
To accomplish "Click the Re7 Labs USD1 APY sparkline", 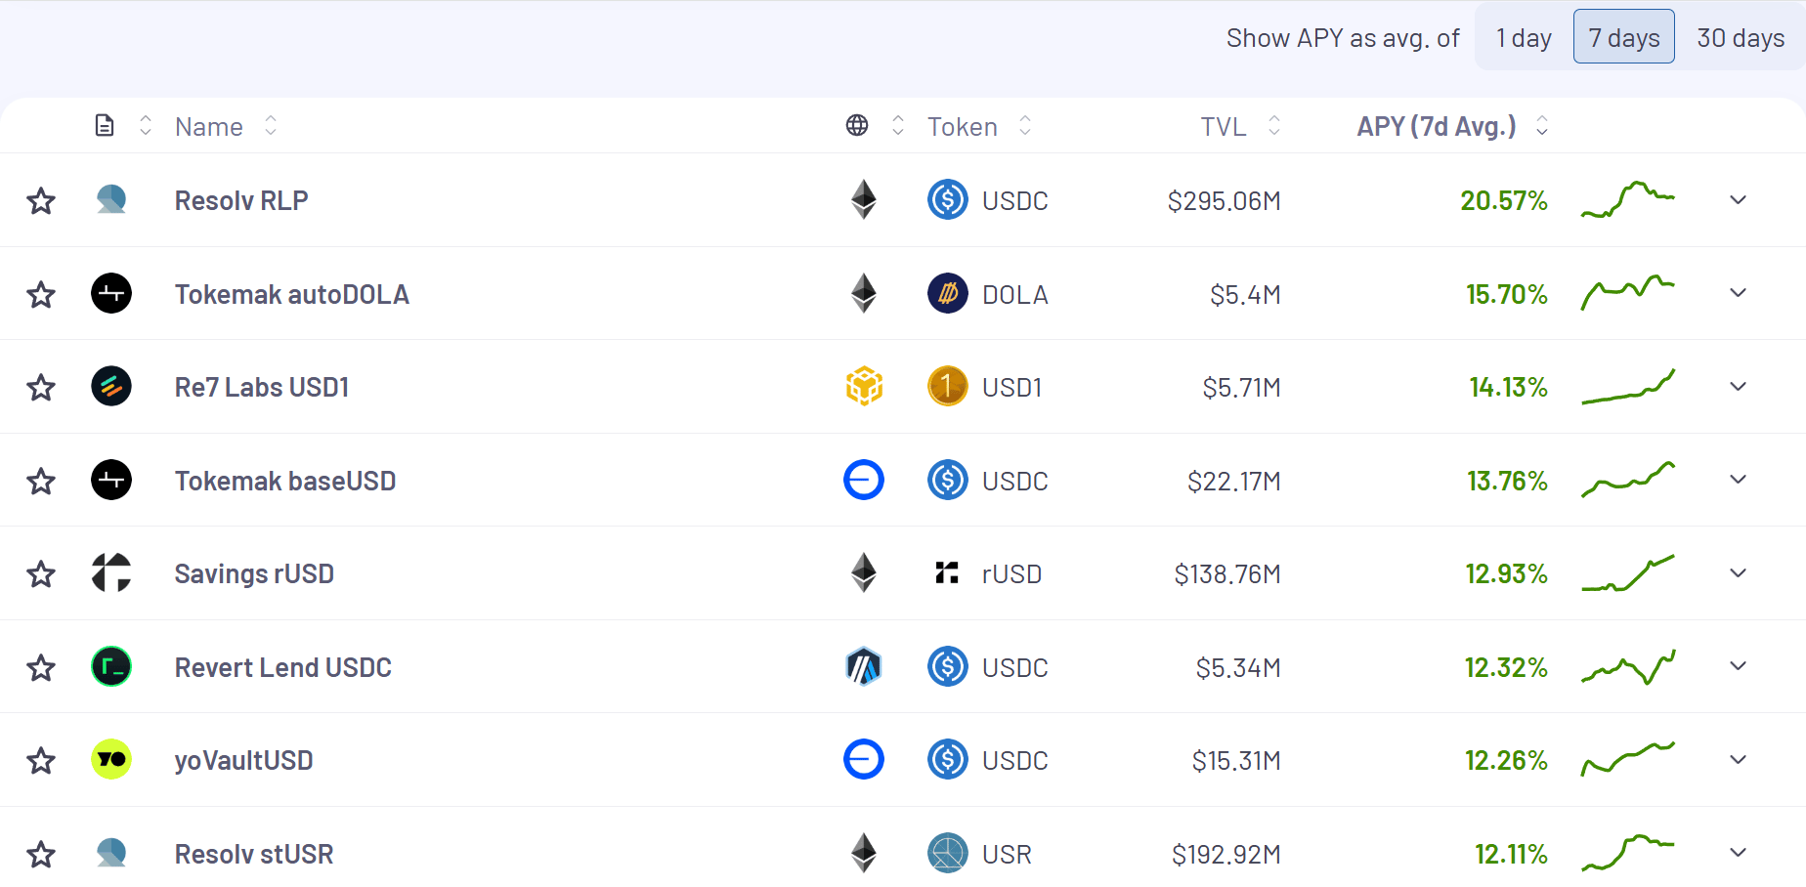I will tap(1628, 387).
